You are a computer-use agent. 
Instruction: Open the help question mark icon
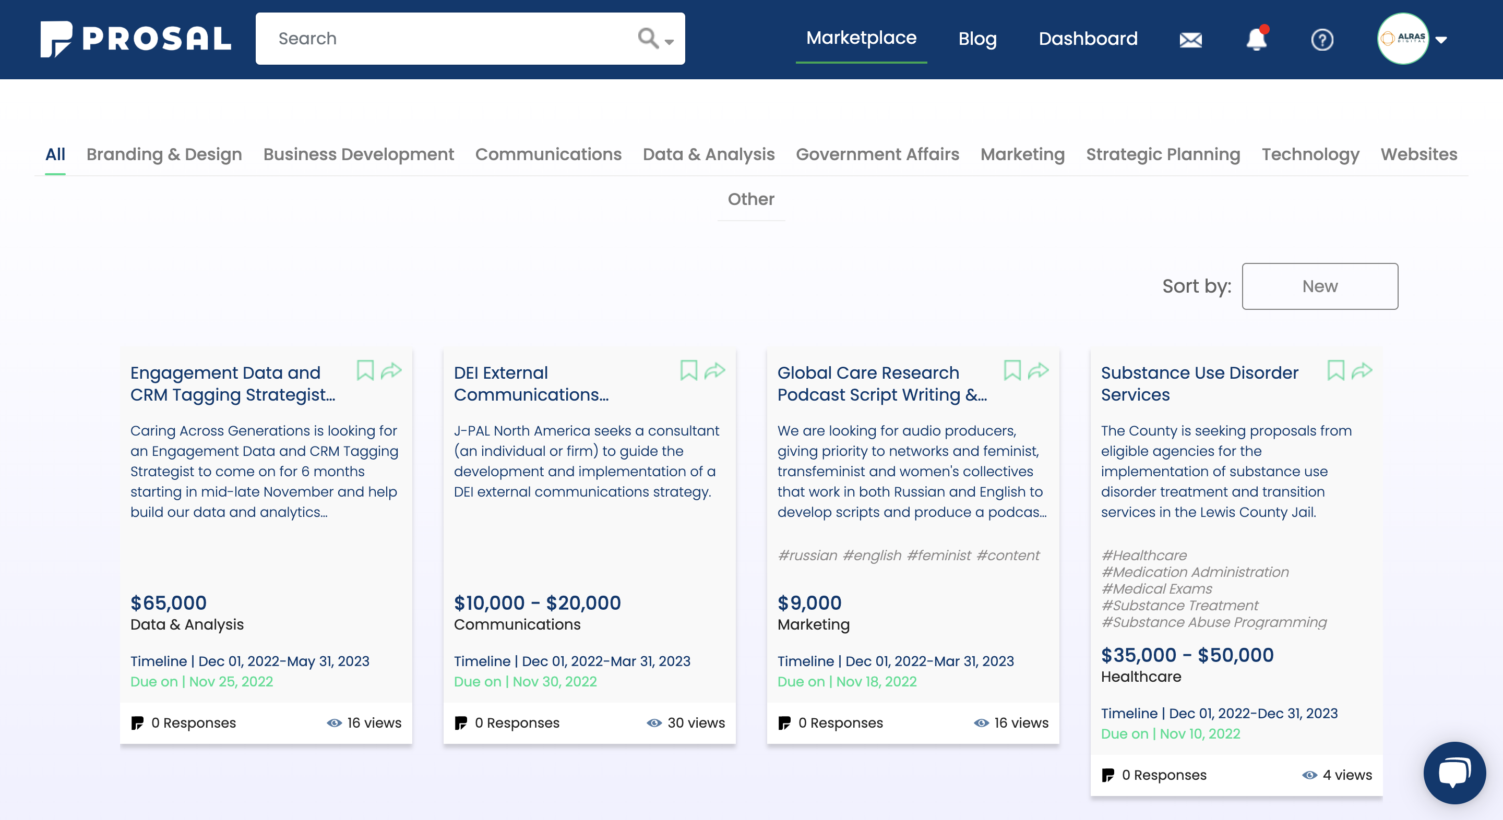click(x=1322, y=39)
